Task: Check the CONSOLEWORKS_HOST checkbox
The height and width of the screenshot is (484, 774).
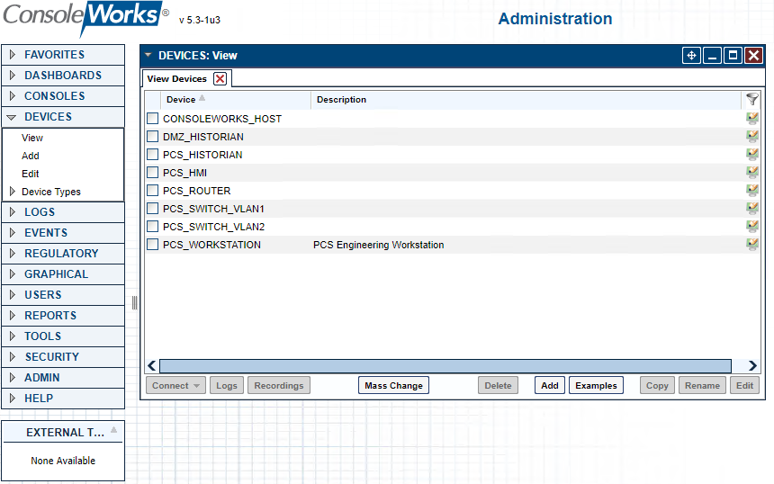Action: 152,119
